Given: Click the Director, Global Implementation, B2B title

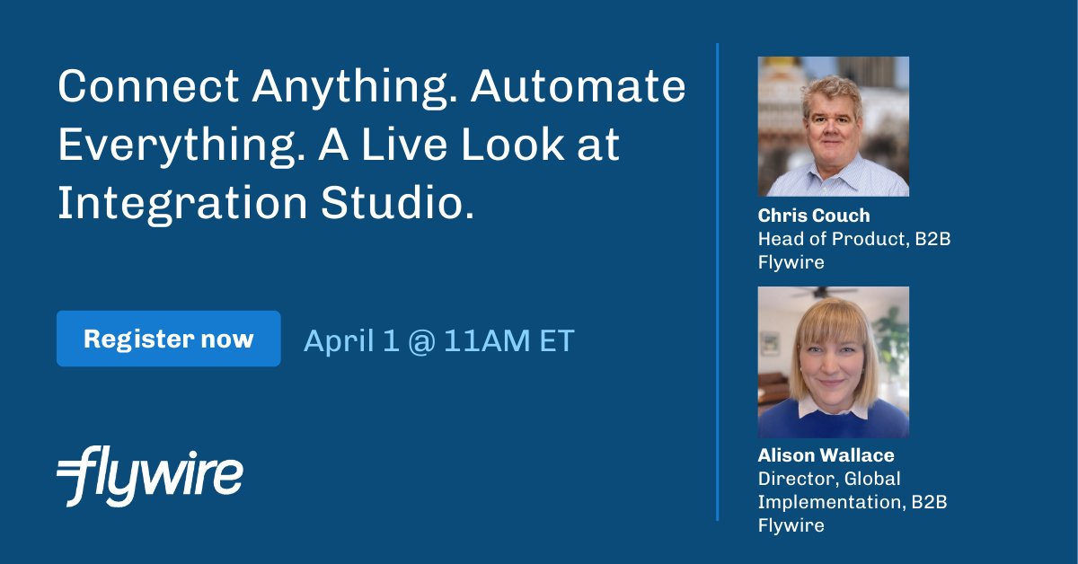Looking at the screenshot, I should [x=852, y=490].
